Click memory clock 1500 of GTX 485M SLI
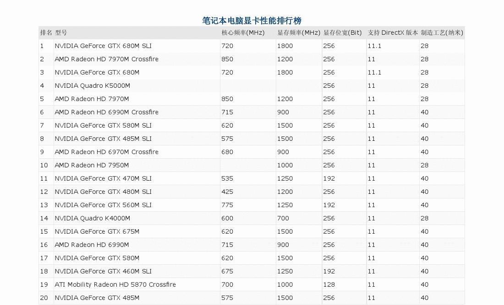 click(285, 139)
